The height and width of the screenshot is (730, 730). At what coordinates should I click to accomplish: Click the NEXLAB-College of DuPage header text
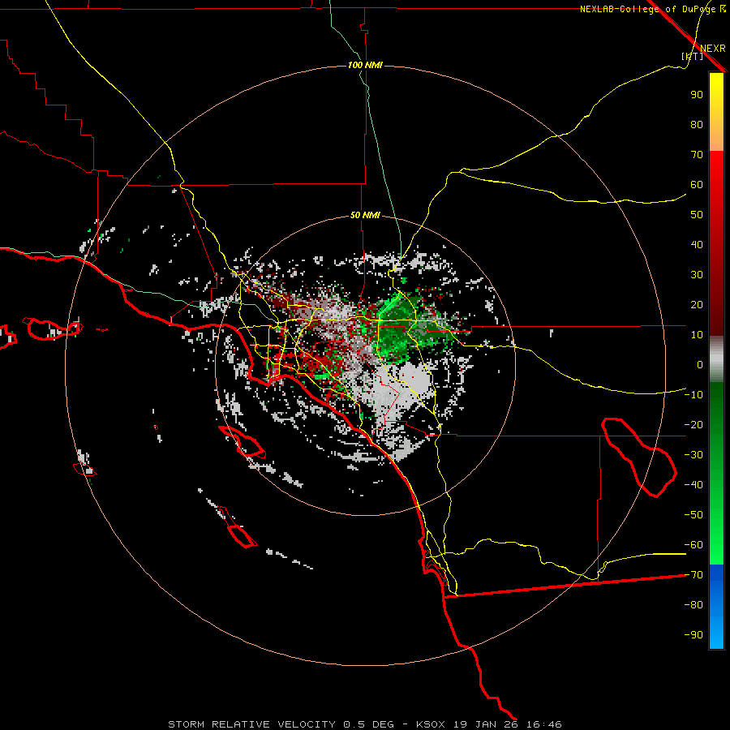(x=652, y=9)
